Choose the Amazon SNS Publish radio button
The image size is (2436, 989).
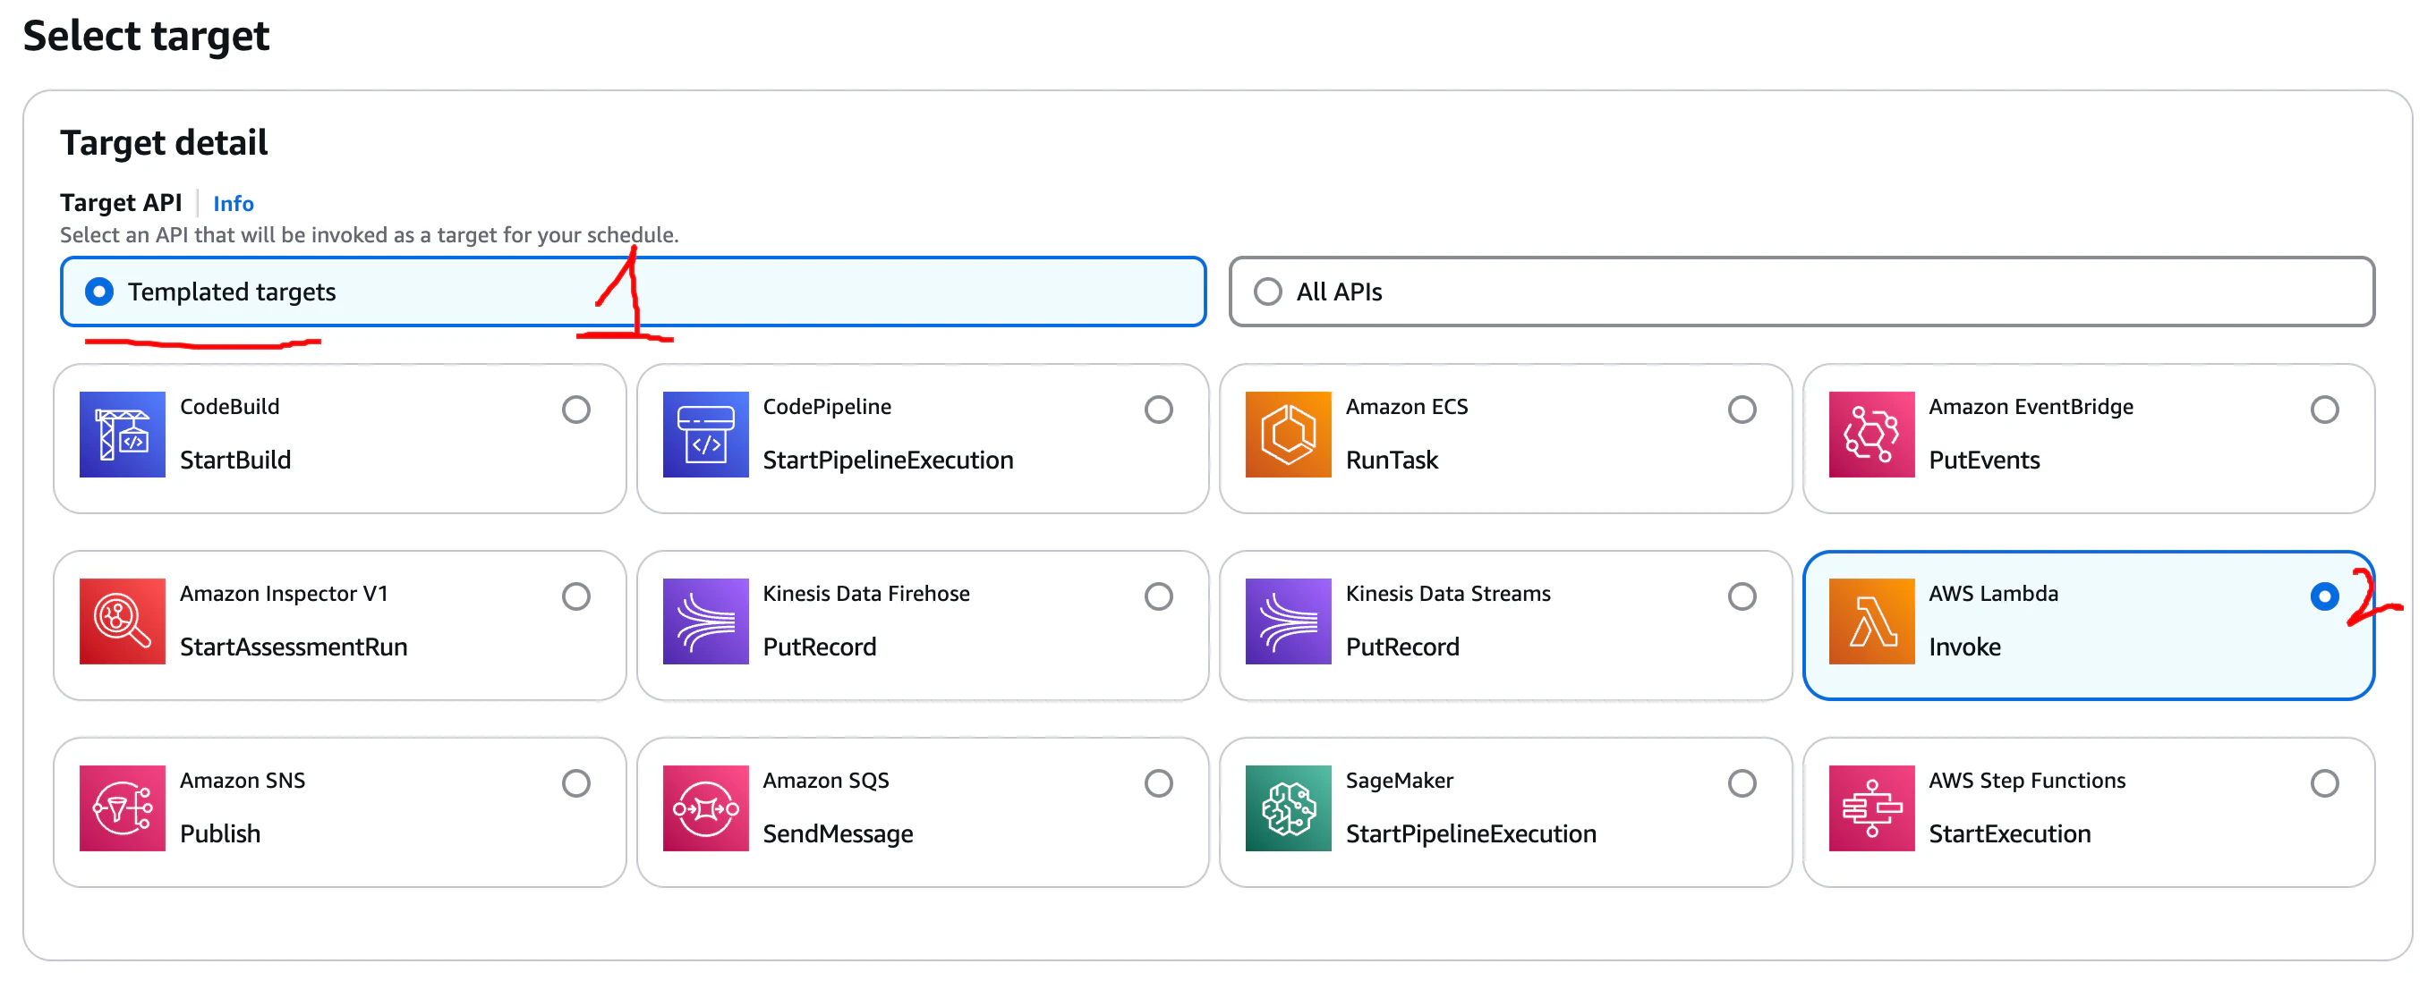(576, 784)
